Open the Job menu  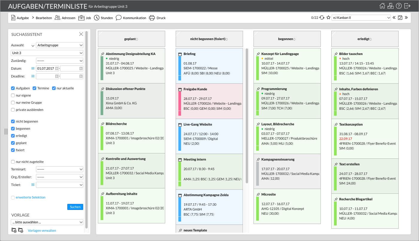tap(85, 18)
